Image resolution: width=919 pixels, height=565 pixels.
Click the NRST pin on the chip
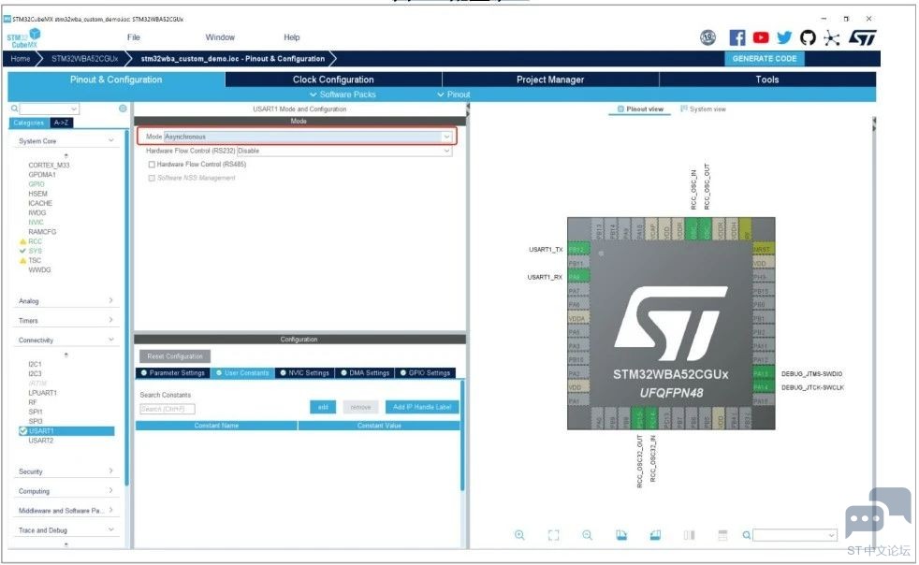pyautogui.click(x=762, y=249)
